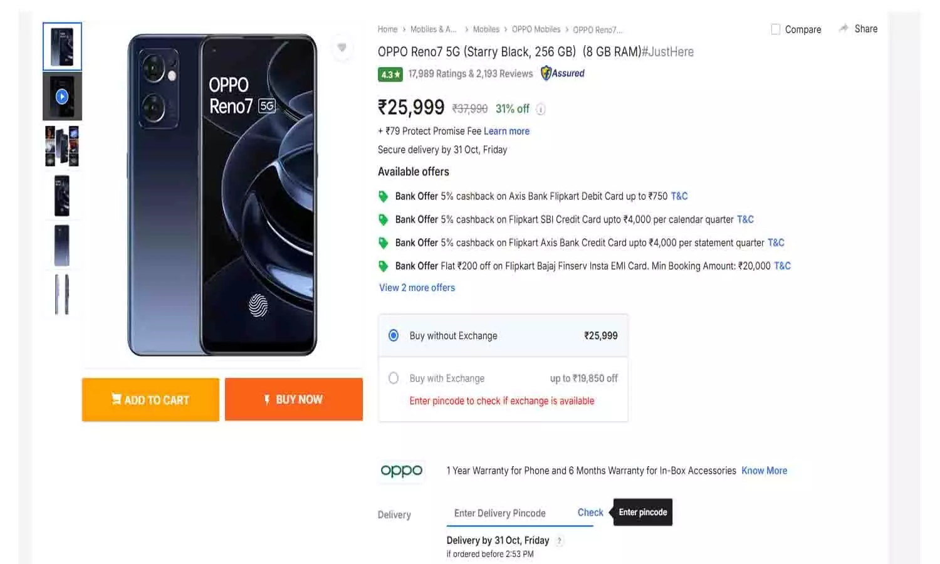Expand View 2 more offers
Screen dimensions: 940x564
point(417,288)
